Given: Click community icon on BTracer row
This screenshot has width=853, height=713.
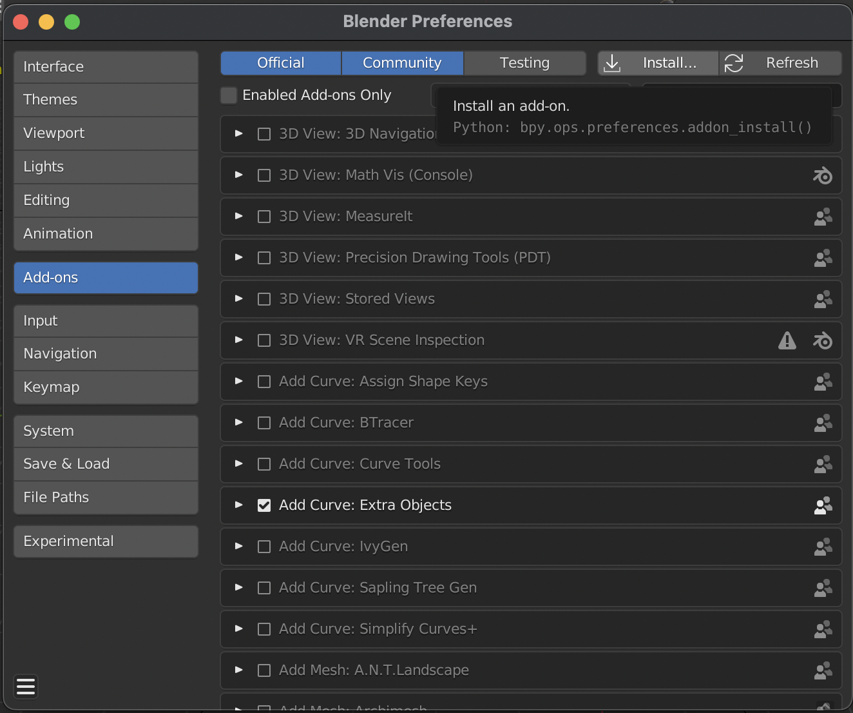Looking at the screenshot, I should click(x=823, y=423).
